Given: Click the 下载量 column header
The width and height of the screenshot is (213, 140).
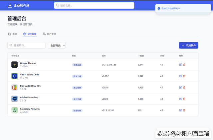Looking at the screenshot, I should pyautogui.click(x=141, y=56).
